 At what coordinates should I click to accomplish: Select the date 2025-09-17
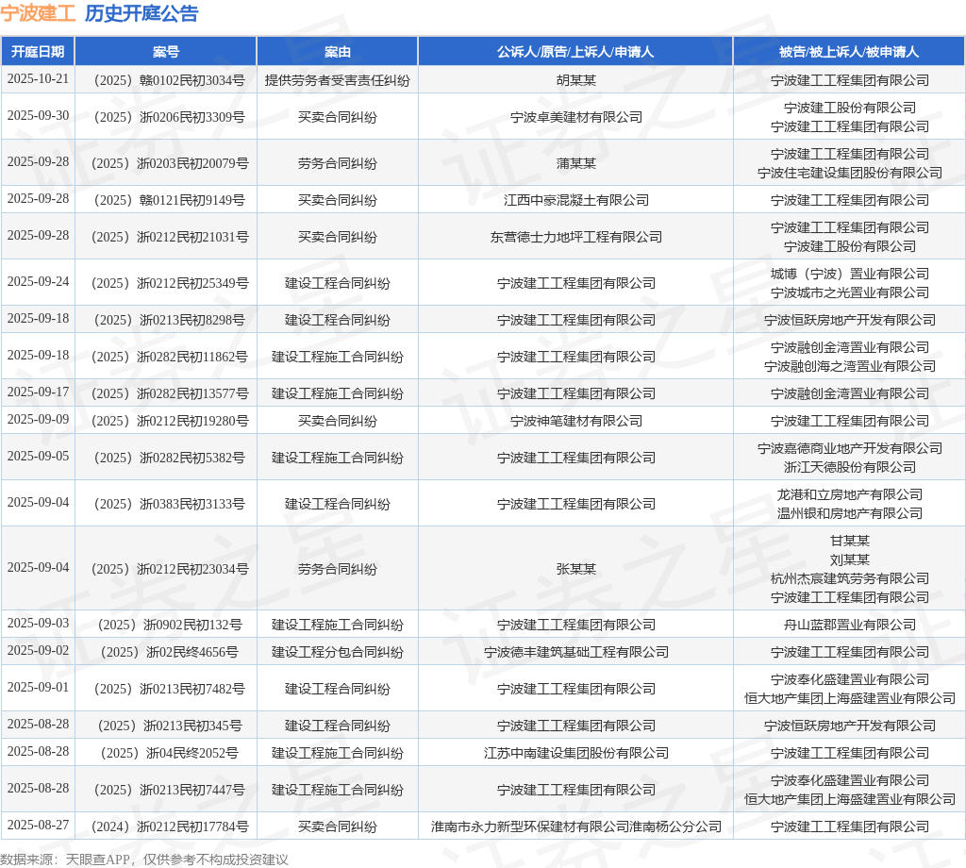(38, 392)
